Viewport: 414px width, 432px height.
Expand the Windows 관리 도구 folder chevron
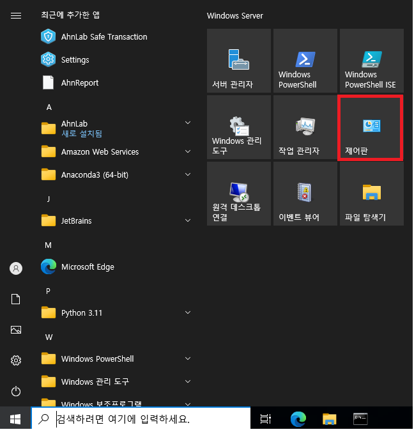(188, 382)
